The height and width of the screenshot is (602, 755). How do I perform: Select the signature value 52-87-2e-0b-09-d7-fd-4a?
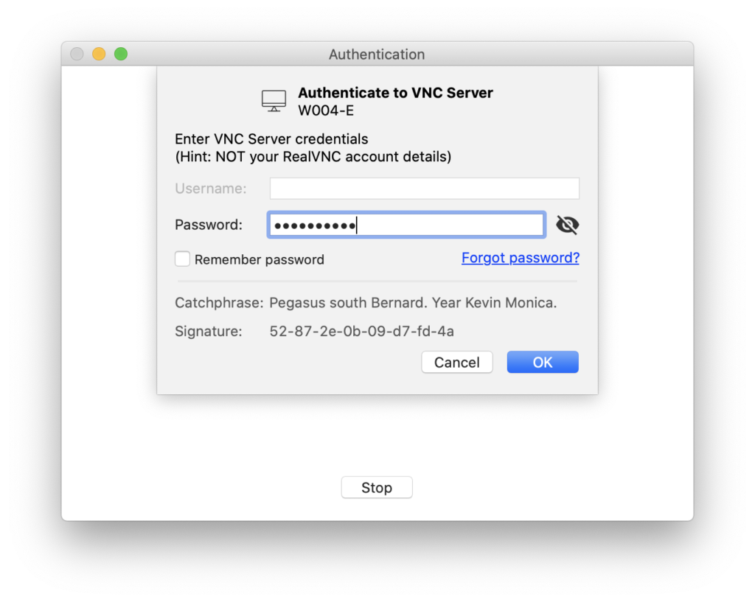[x=361, y=332]
